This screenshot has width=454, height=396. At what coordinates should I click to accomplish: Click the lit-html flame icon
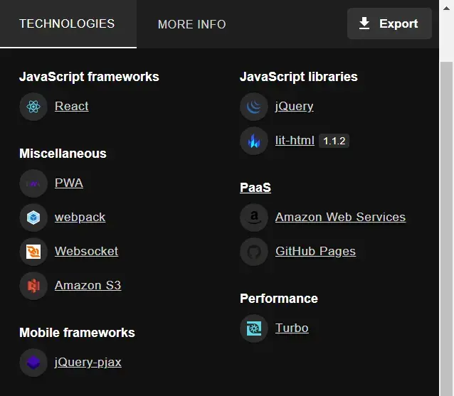tap(253, 141)
